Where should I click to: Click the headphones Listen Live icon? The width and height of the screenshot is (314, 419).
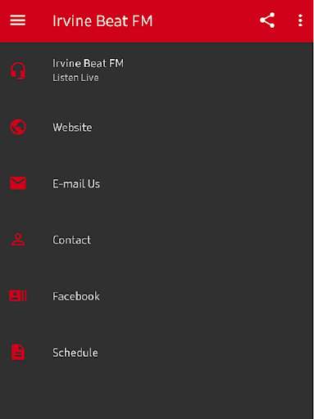coord(18,70)
